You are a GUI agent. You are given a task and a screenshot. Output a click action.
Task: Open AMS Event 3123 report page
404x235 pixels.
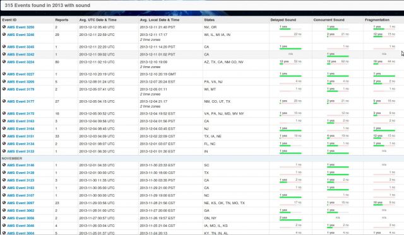coord(21,180)
